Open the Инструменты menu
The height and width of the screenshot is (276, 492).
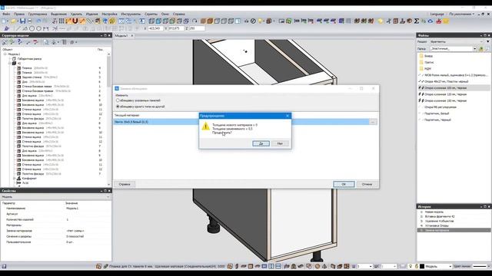click(131, 14)
